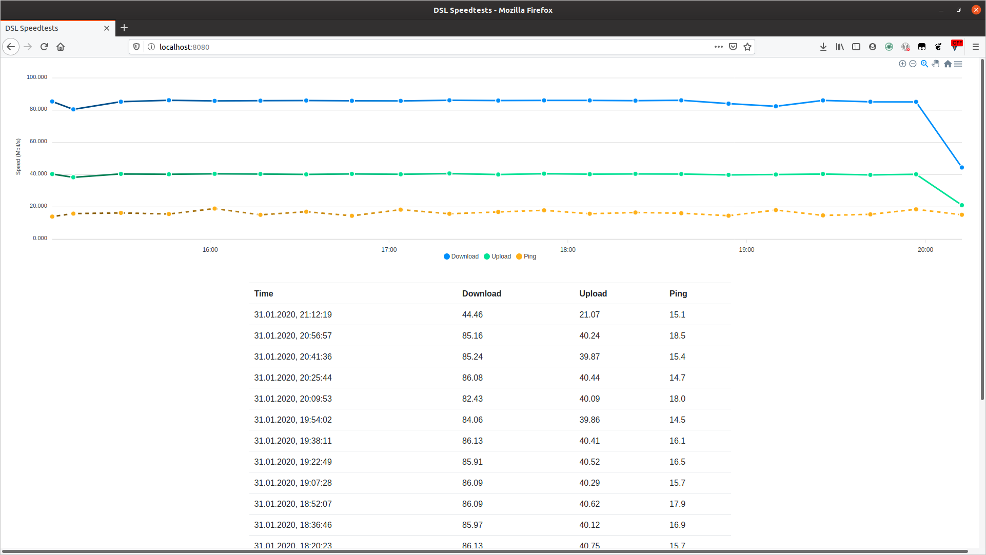The height and width of the screenshot is (555, 986).
Task: Open the chart hamburger export menu
Action: [x=958, y=64]
